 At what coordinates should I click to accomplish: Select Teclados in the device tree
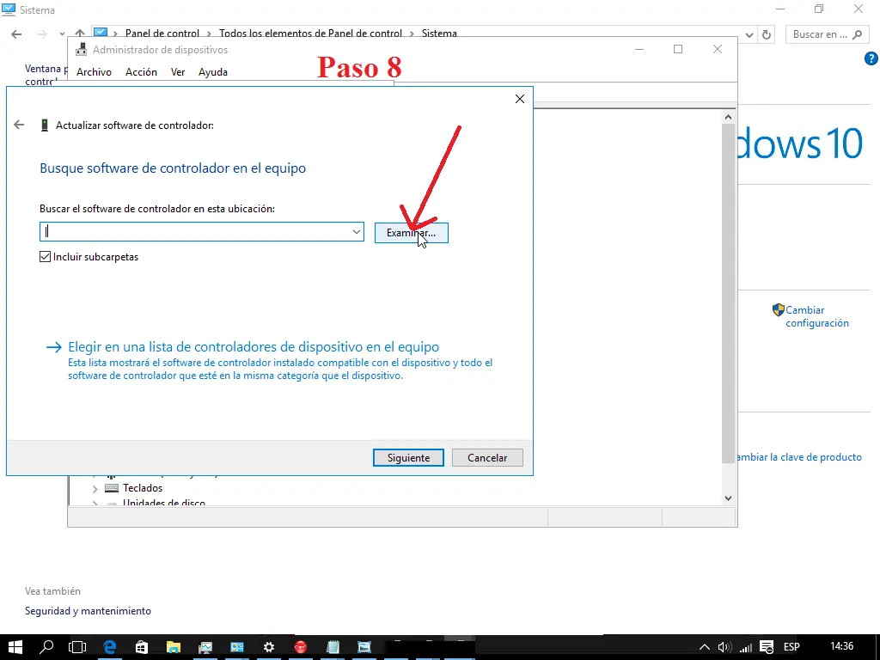point(143,488)
